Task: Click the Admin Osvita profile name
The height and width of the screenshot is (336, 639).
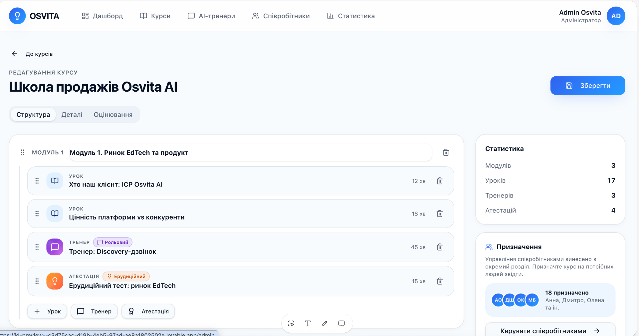Action: 580,12
